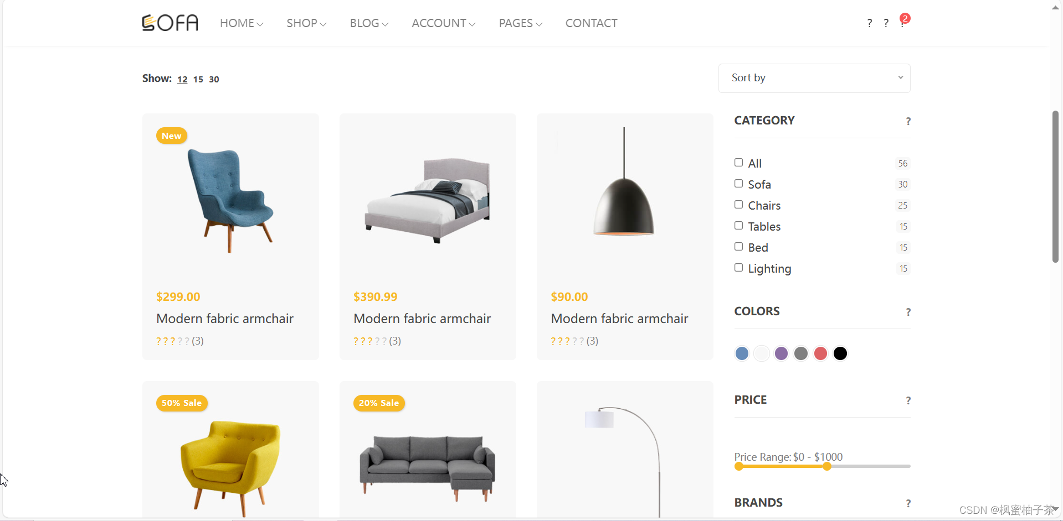Open the Sort by dropdown

(814, 78)
